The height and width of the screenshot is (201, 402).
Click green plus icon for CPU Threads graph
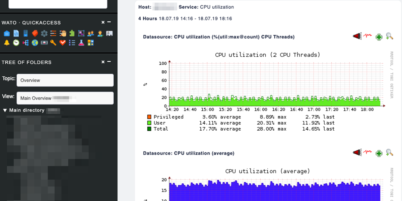click(x=379, y=37)
